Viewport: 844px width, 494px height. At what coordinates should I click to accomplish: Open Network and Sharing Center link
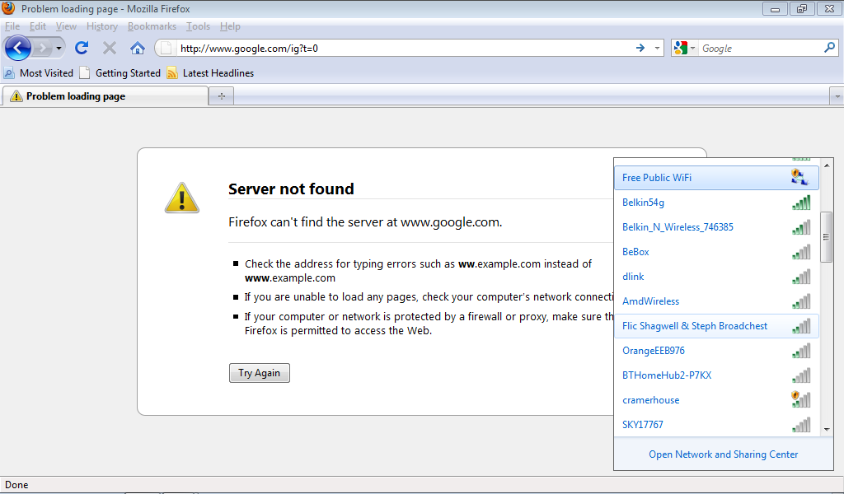(x=724, y=454)
